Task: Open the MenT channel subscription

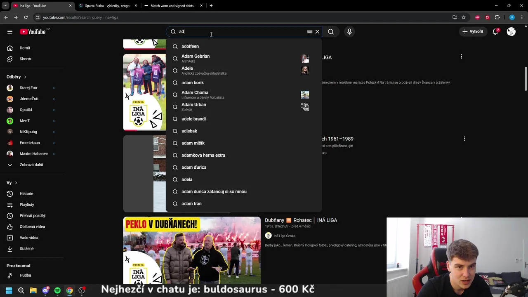Action: click(x=32, y=121)
